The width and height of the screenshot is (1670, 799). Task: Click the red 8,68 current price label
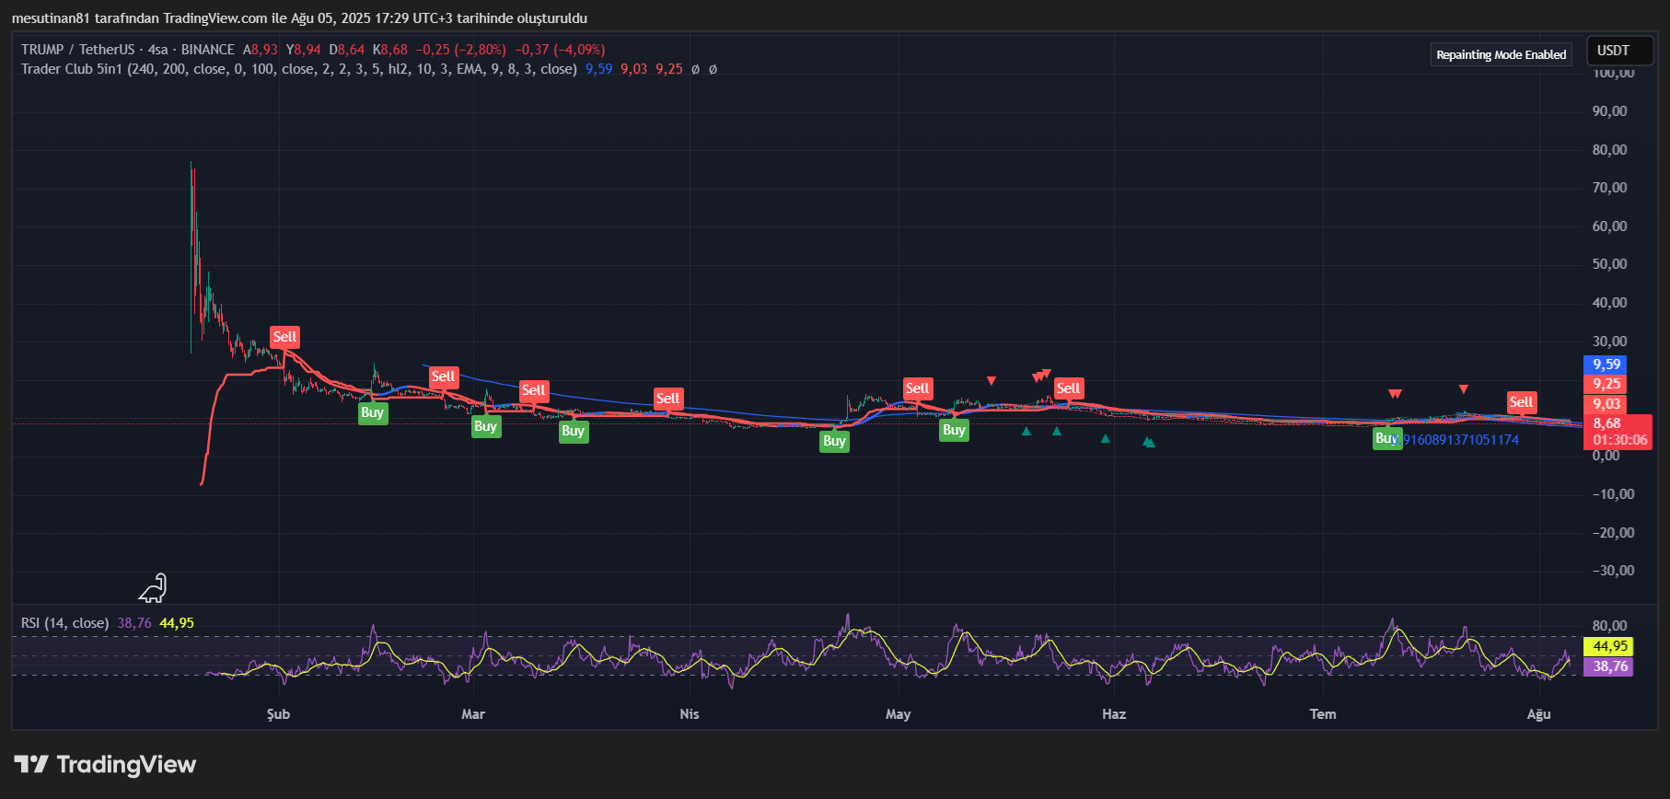(x=1606, y=424)
